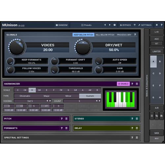Screen dimensions: 165x165
Task: Click the DRY/WET knob
Action: pyautogui.click(x=83, y=47)
